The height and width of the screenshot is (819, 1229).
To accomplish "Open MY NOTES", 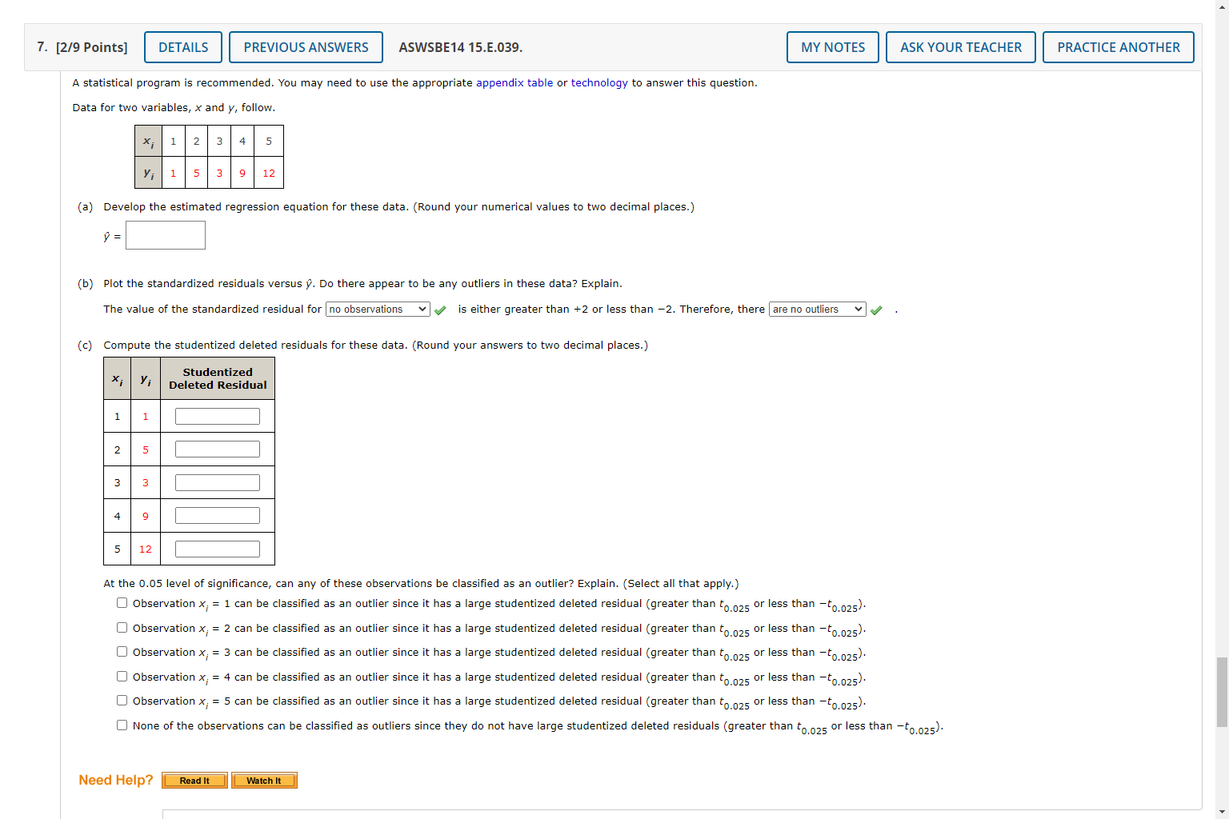I will (x=832, y=46).
